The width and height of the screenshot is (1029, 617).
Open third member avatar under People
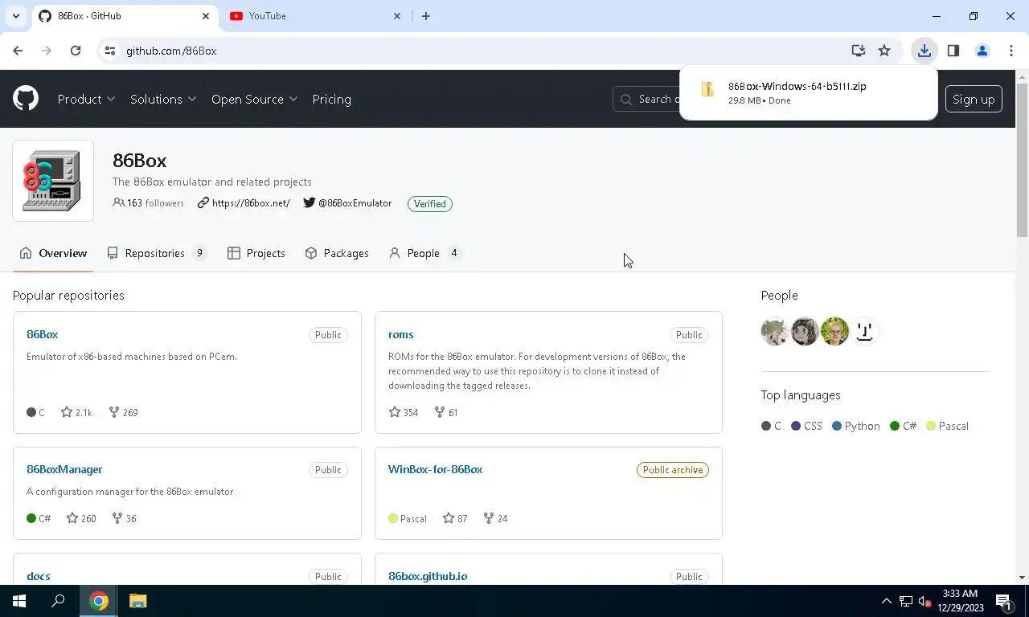click(834, 331)
